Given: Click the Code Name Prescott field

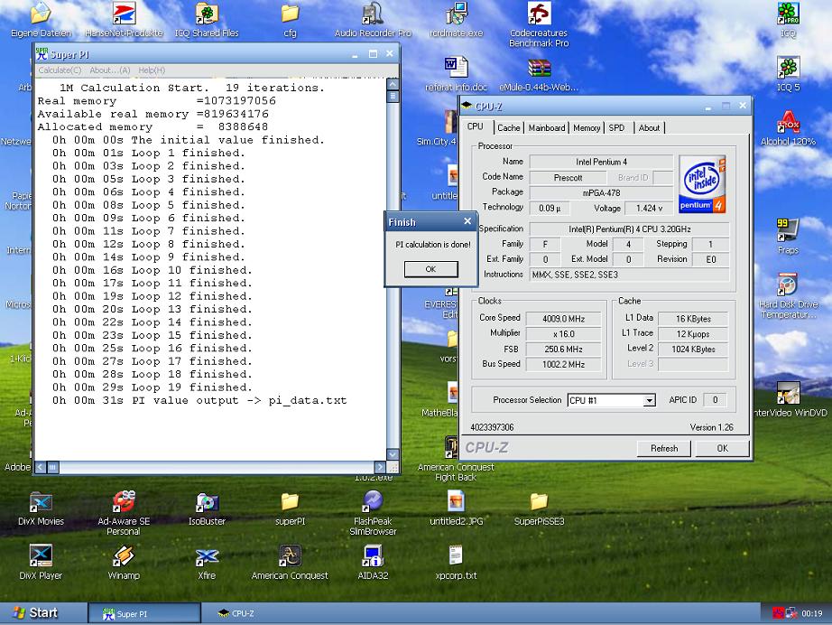Looking at the screenshot, I should [568, 177].
